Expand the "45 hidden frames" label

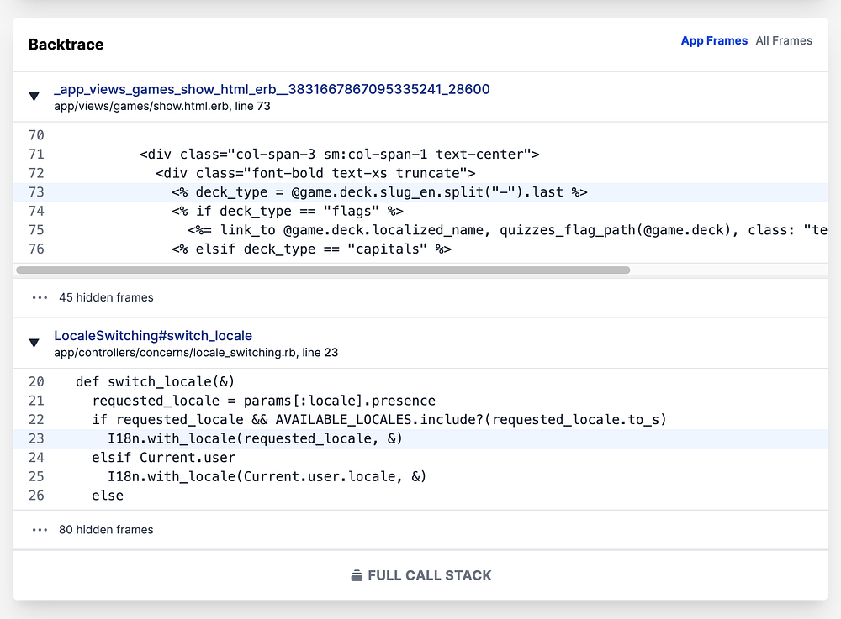(x=106, y=297)
